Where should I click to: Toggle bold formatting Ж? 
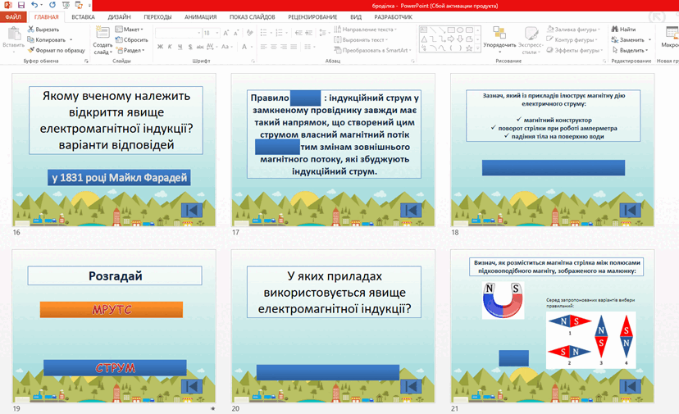tap(160, 47)
